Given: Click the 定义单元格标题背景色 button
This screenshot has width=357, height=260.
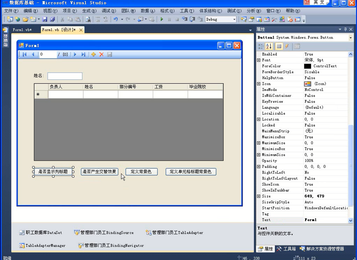Looking at the screenshot, I should (191, 172).
